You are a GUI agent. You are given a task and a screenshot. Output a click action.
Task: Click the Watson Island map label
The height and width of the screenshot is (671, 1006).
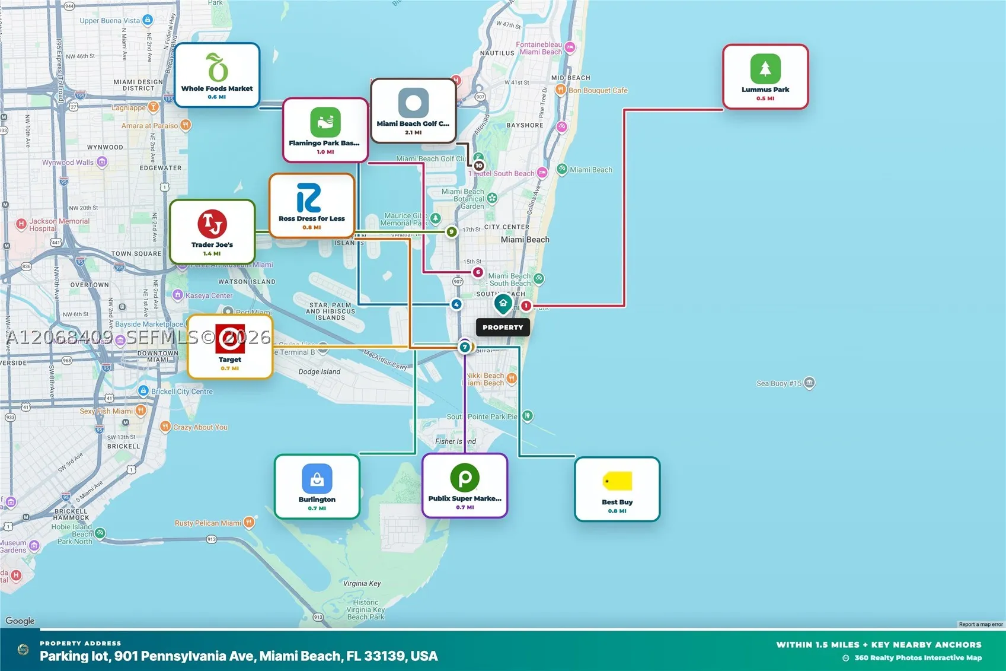[x=247, y=282]
